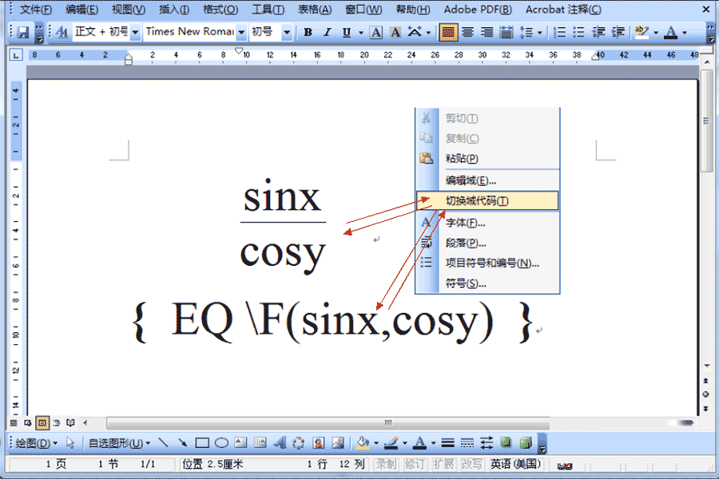Apply bulleted list
The image size is (719, 479).
(578, 32)
